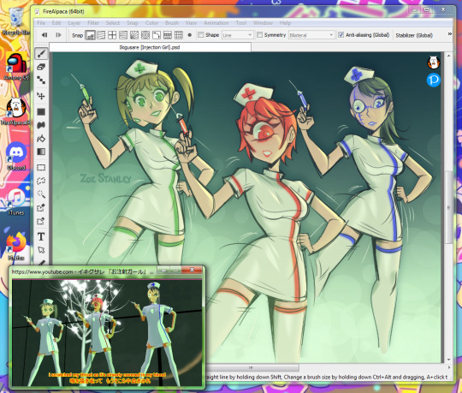Select the Move tool
The height and width of the screenshot is (393, 462).
click(41, 96)
